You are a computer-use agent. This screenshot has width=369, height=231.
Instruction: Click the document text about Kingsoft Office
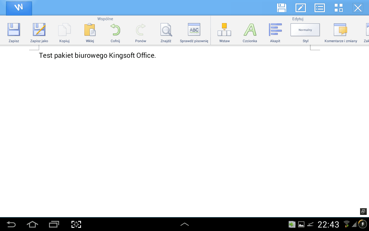(97, 55)
